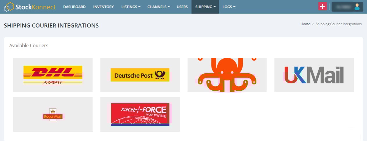This screenshot has height=141, width=367.
Task: Click the Shipping Courier Integrations page title
Action: 51,25
